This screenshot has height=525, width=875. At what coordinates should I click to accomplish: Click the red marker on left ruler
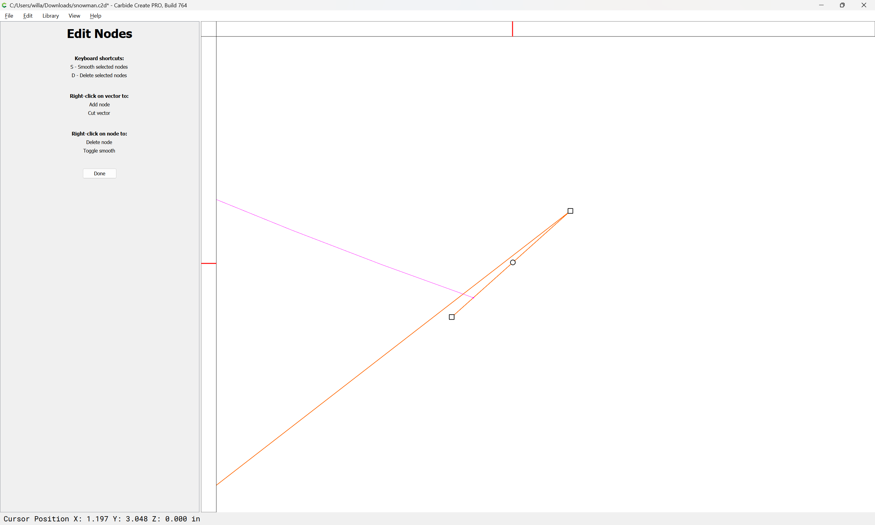[x=209, y=263]
